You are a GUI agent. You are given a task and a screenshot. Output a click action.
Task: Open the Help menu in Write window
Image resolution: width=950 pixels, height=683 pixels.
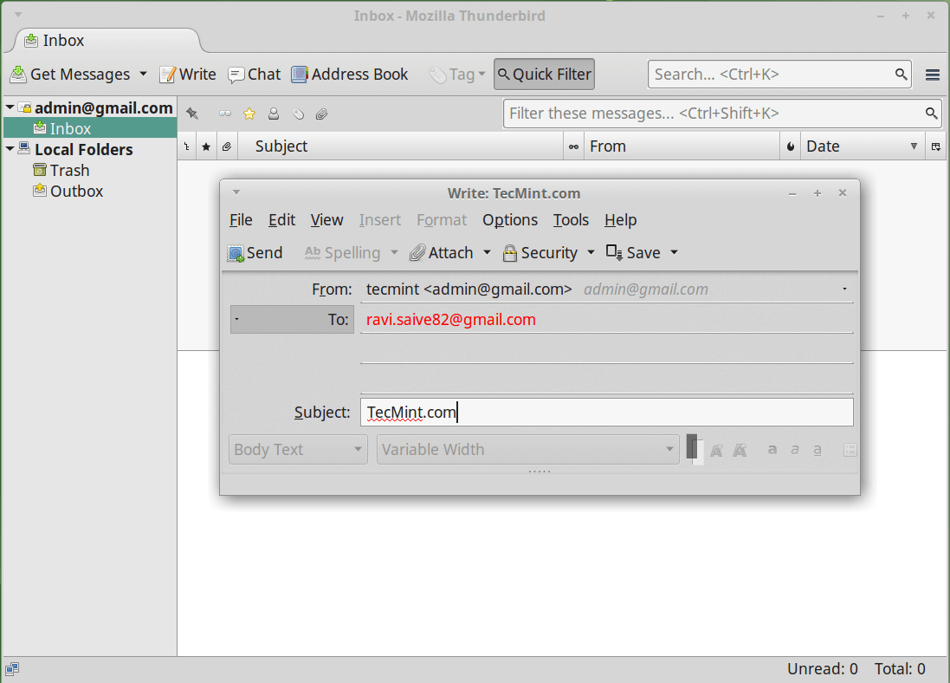[x=620, y=219]
